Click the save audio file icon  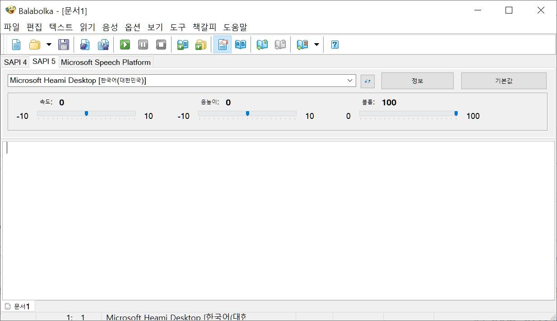85,45
